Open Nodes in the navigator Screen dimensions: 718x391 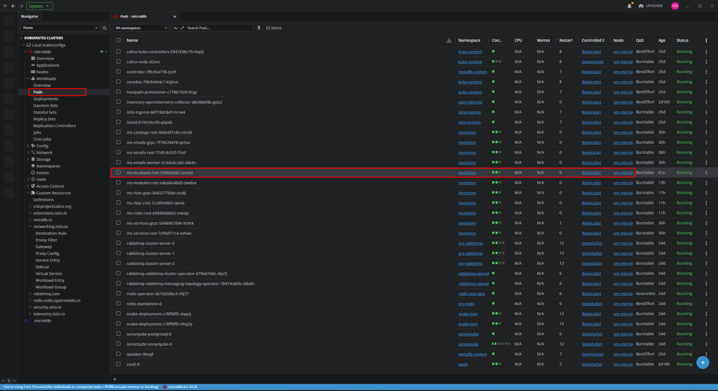click(x=42, y=72)
